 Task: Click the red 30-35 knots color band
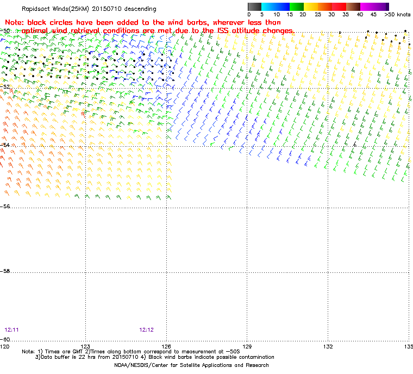click(x=339, y=7)
